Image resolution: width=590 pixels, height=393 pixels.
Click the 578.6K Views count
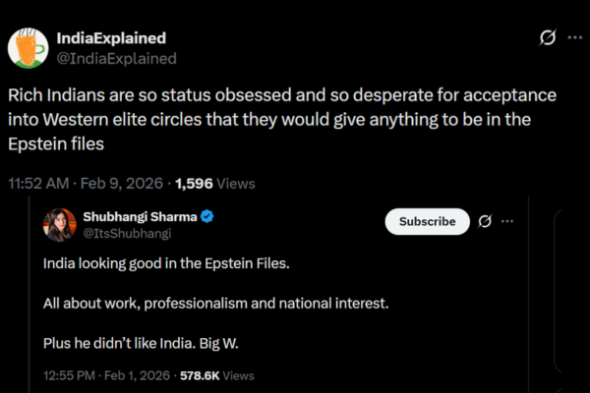coord(214,374)
